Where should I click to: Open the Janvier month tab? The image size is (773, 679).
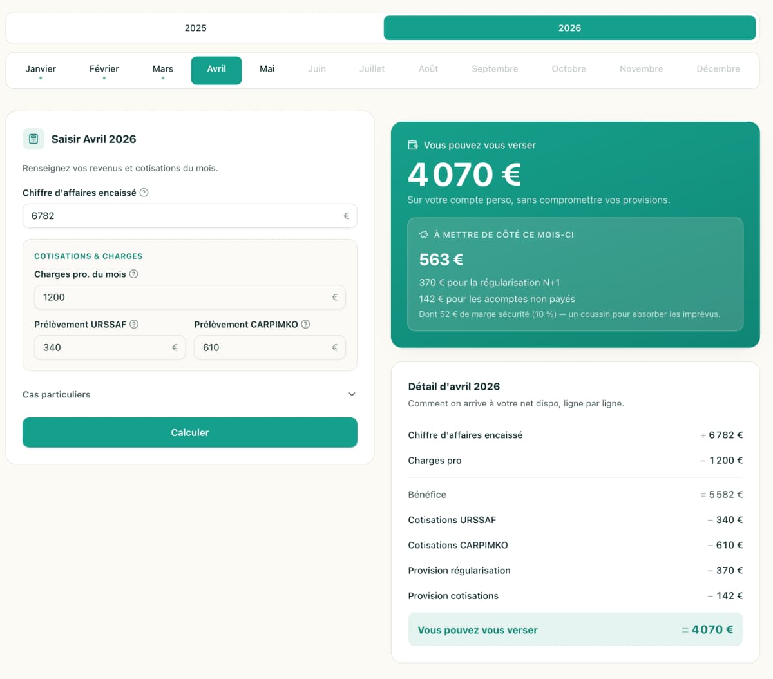(41, 70)
